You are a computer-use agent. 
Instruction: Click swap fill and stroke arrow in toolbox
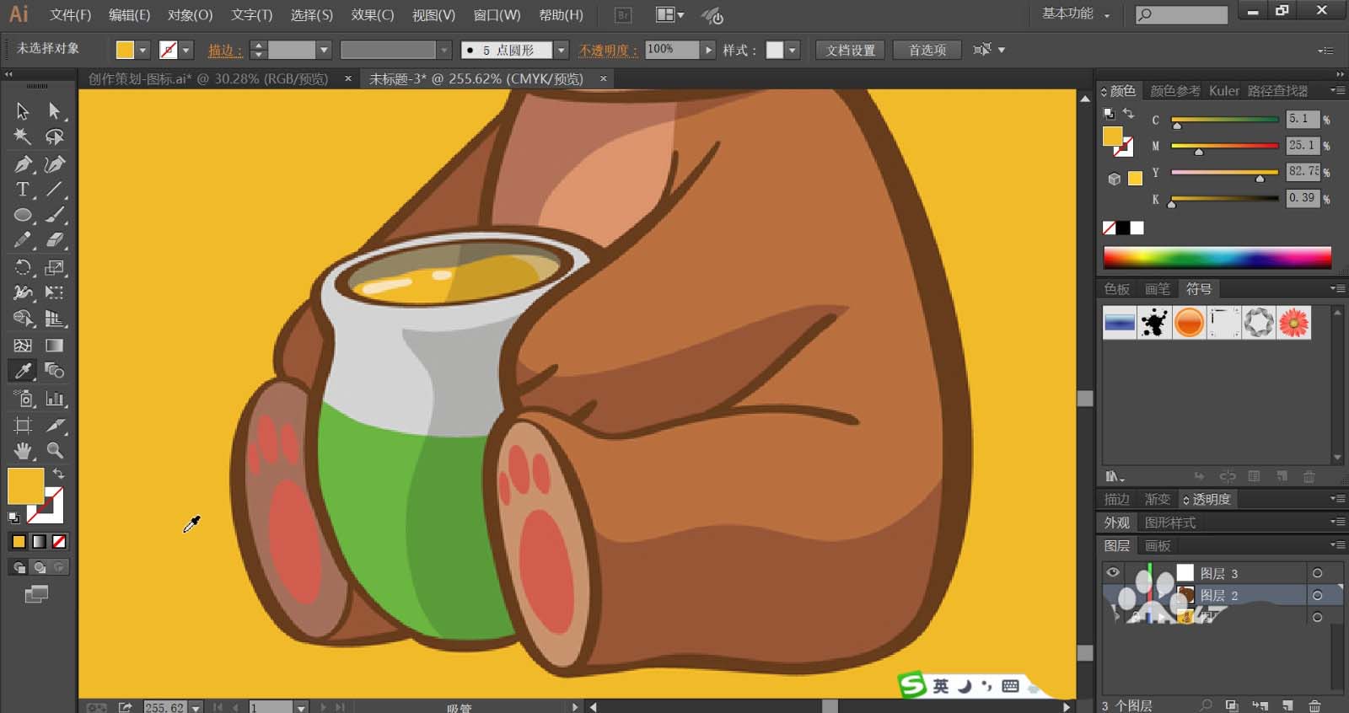click(x=58, y=474)
